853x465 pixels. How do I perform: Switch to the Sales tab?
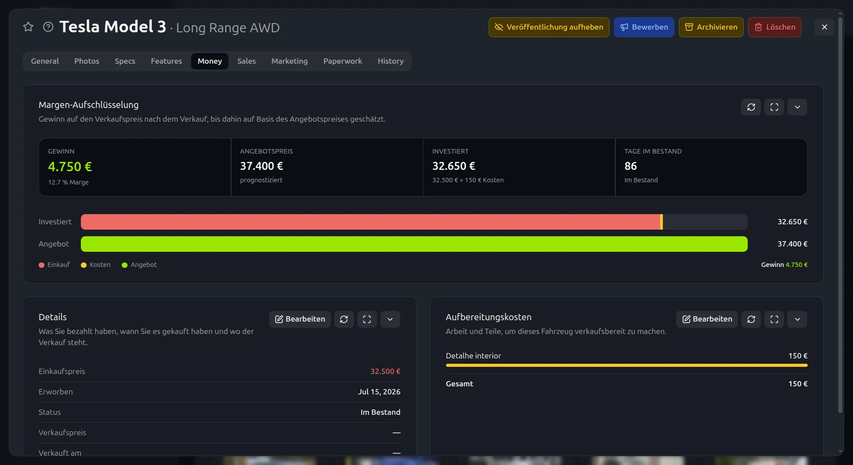point(246,61)
